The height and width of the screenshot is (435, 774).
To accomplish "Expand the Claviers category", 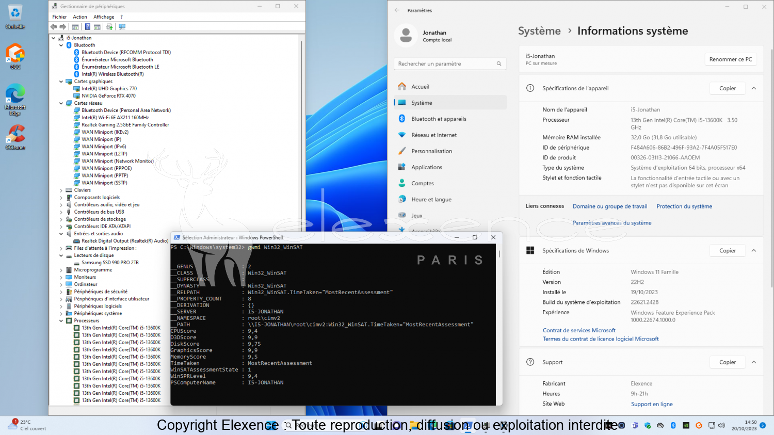I will pos(61,190).
